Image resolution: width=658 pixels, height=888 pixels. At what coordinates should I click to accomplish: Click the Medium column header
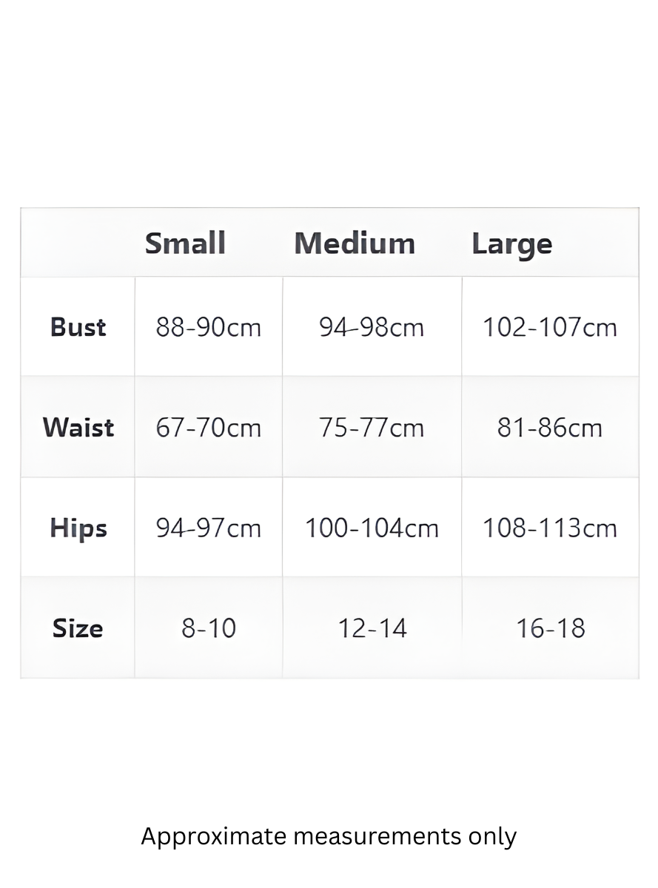pyautogui.click(x=355, y=243)
